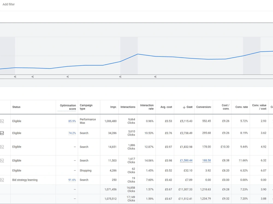Open the 85.9% optimisation score link
This screenshot has width=273, height=204.
[x=72, y=121]
